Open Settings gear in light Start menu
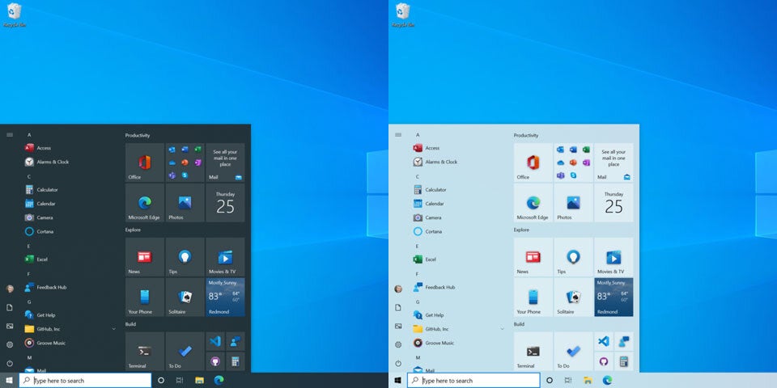 click(x=398, y=344)
